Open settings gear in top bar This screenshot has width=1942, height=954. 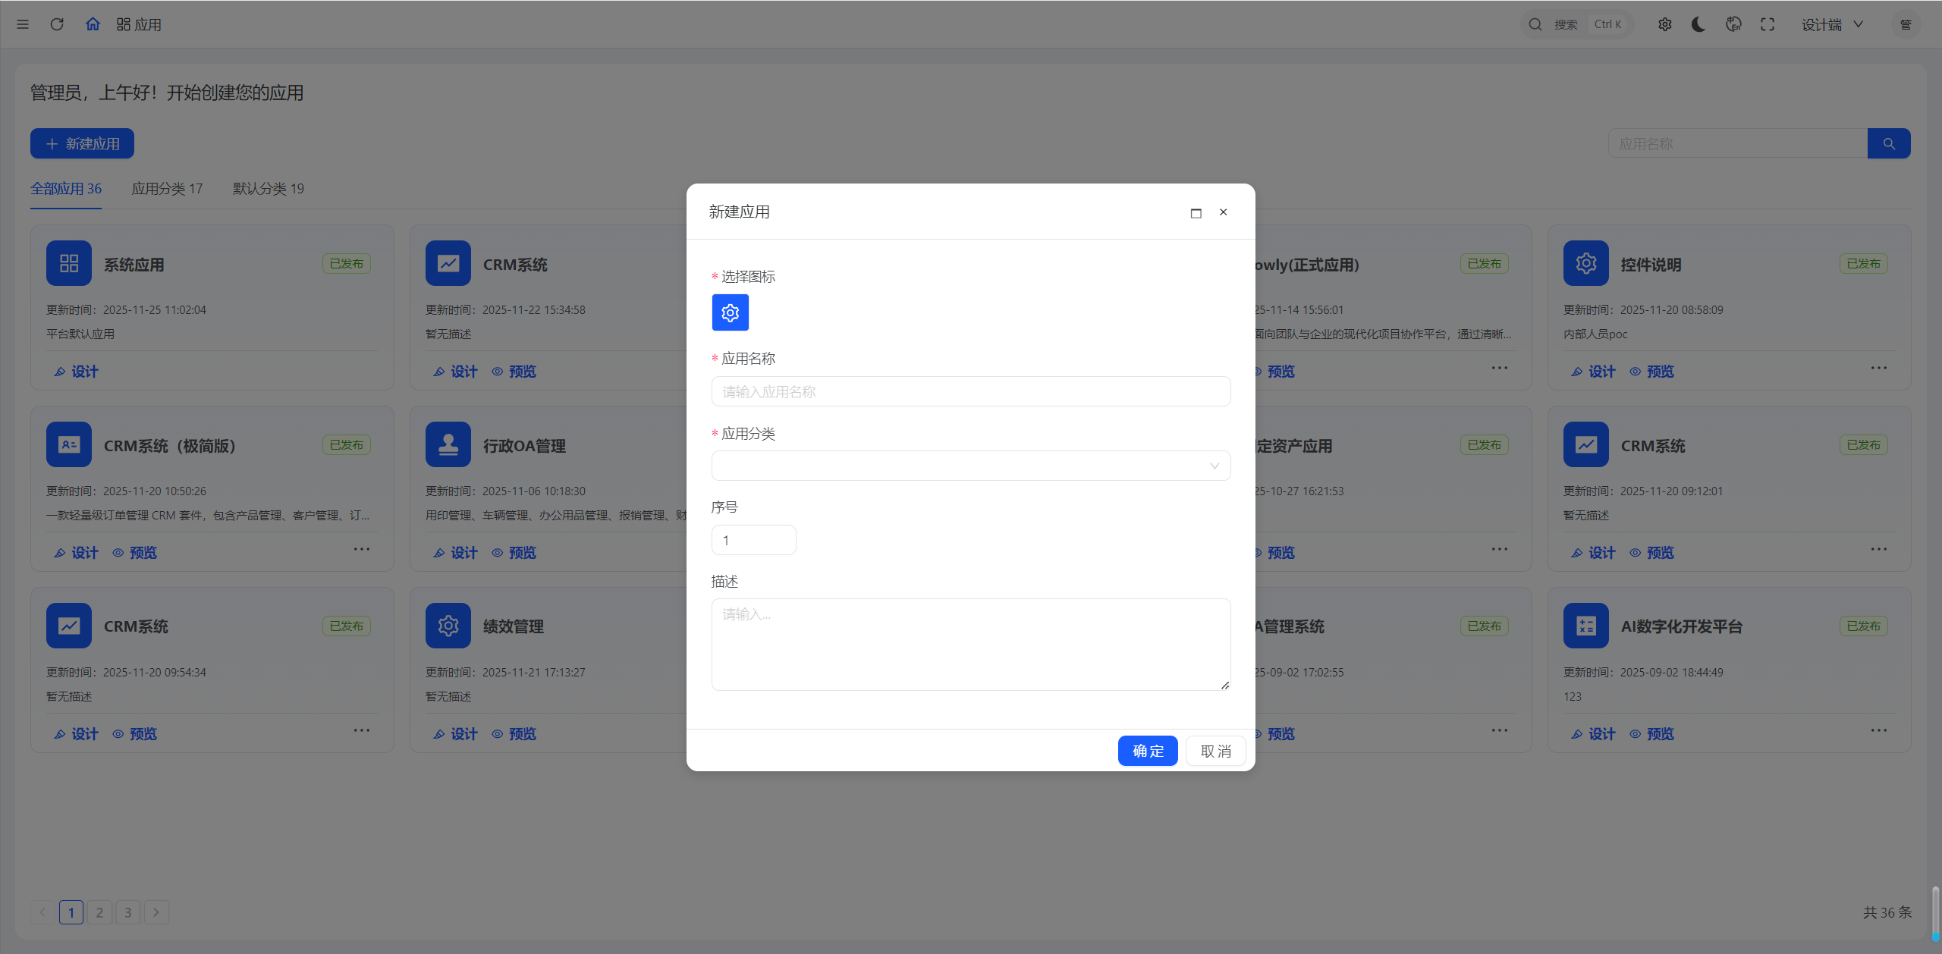(x=1664, y=24)
